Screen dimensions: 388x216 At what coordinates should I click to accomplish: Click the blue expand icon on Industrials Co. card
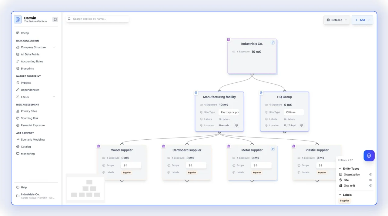pos(273,42)
